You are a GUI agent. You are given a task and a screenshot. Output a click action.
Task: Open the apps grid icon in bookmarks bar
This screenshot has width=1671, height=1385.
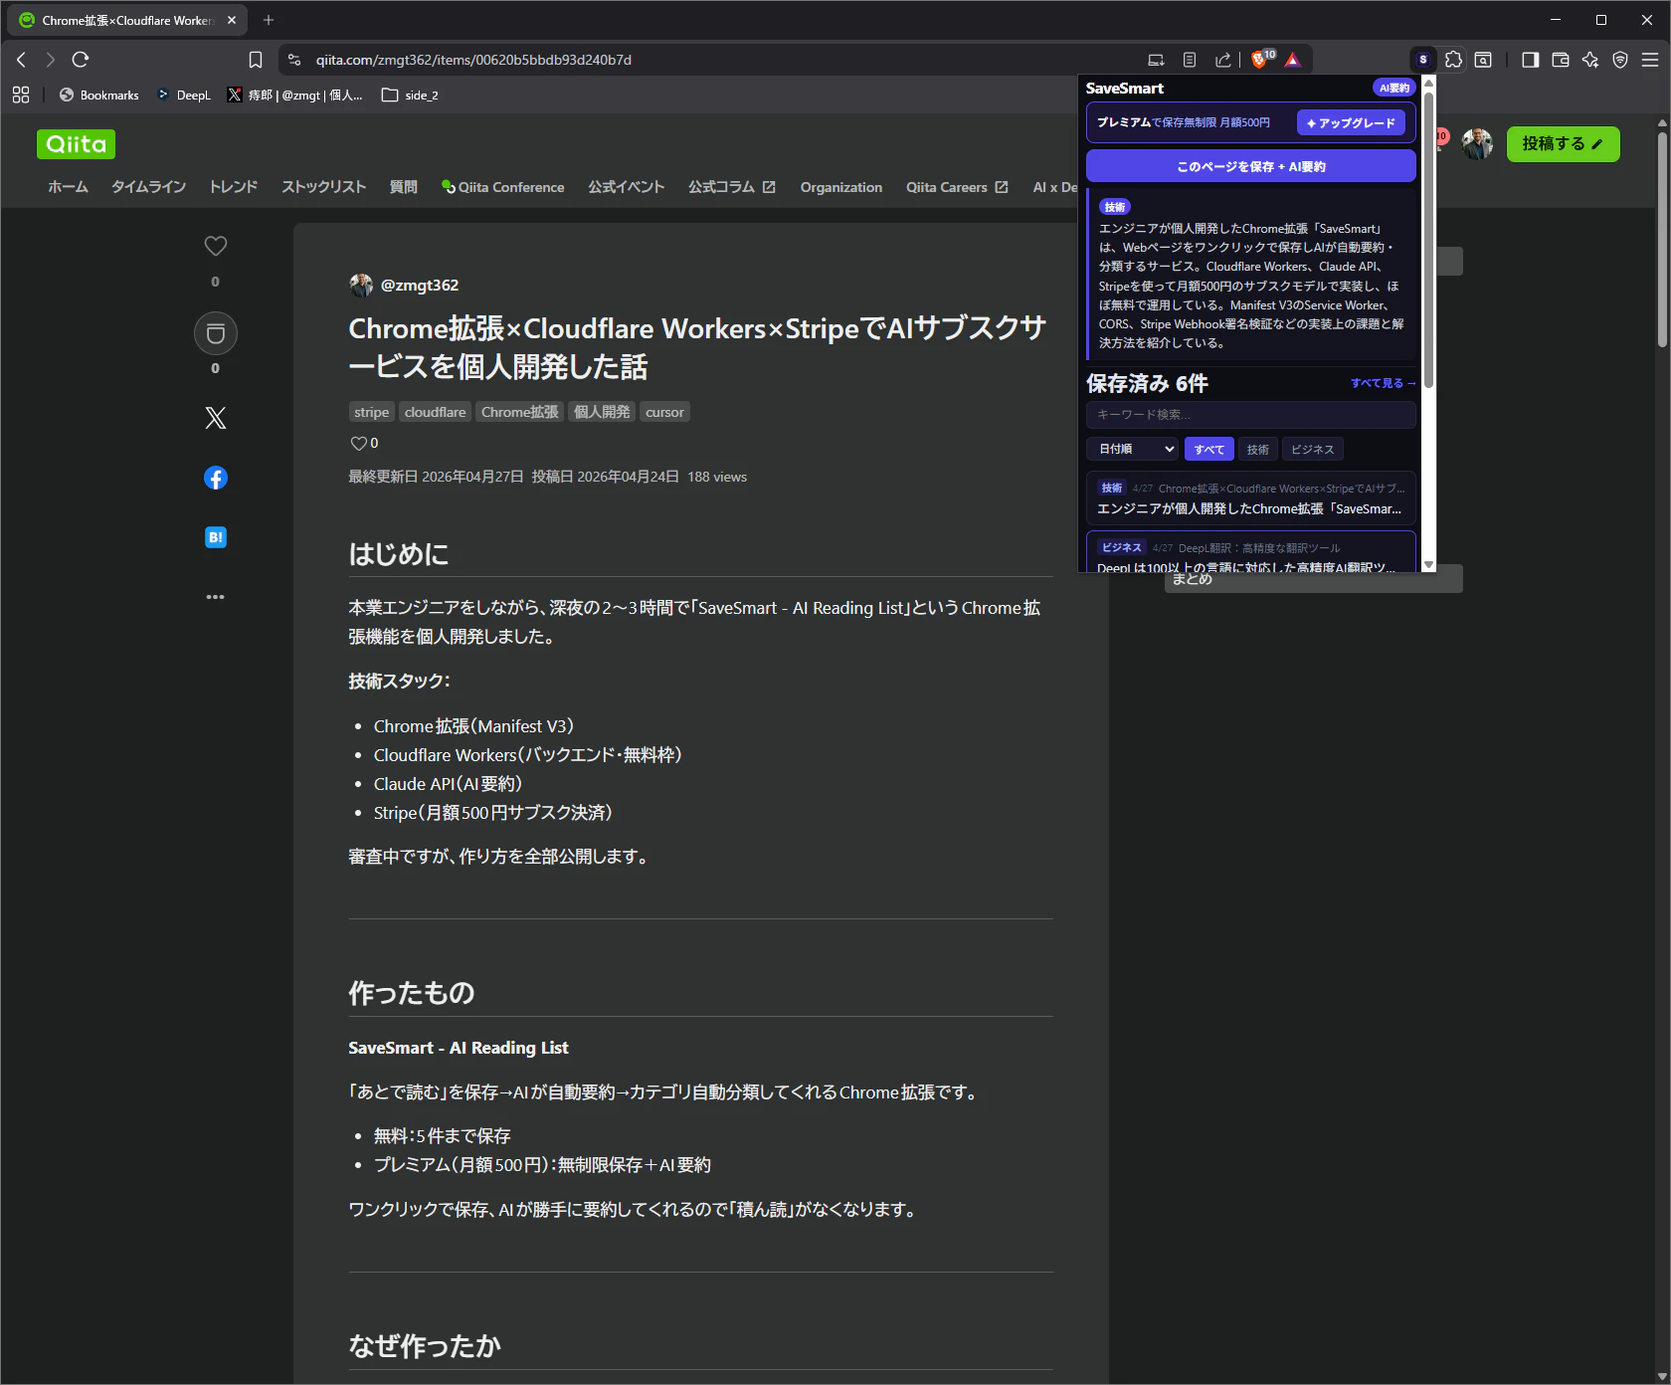21,95
